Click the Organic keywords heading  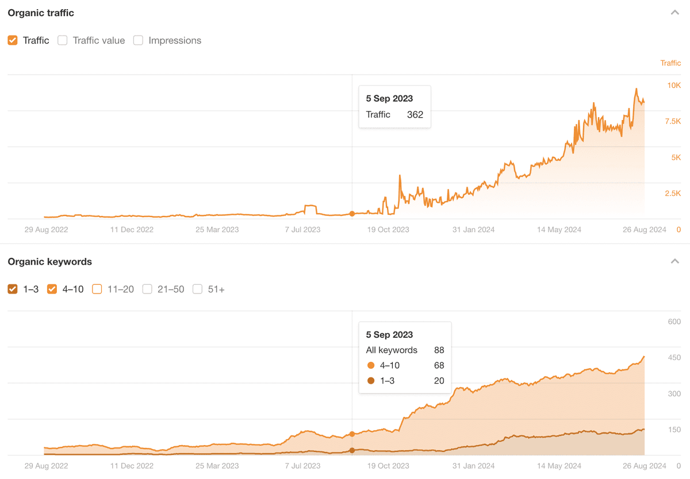[49, 261]
